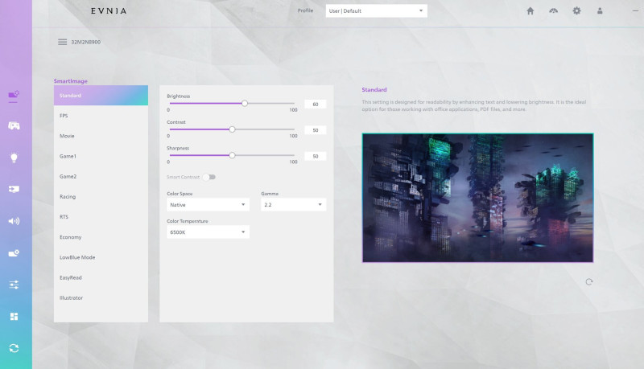Open the input source sidebar icon

(x=14, y=189)
